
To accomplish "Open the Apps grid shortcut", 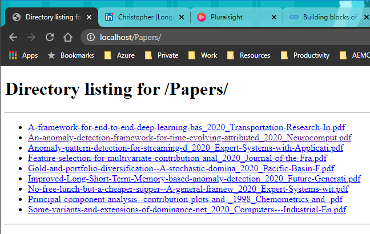I will (x=23, y=55).
